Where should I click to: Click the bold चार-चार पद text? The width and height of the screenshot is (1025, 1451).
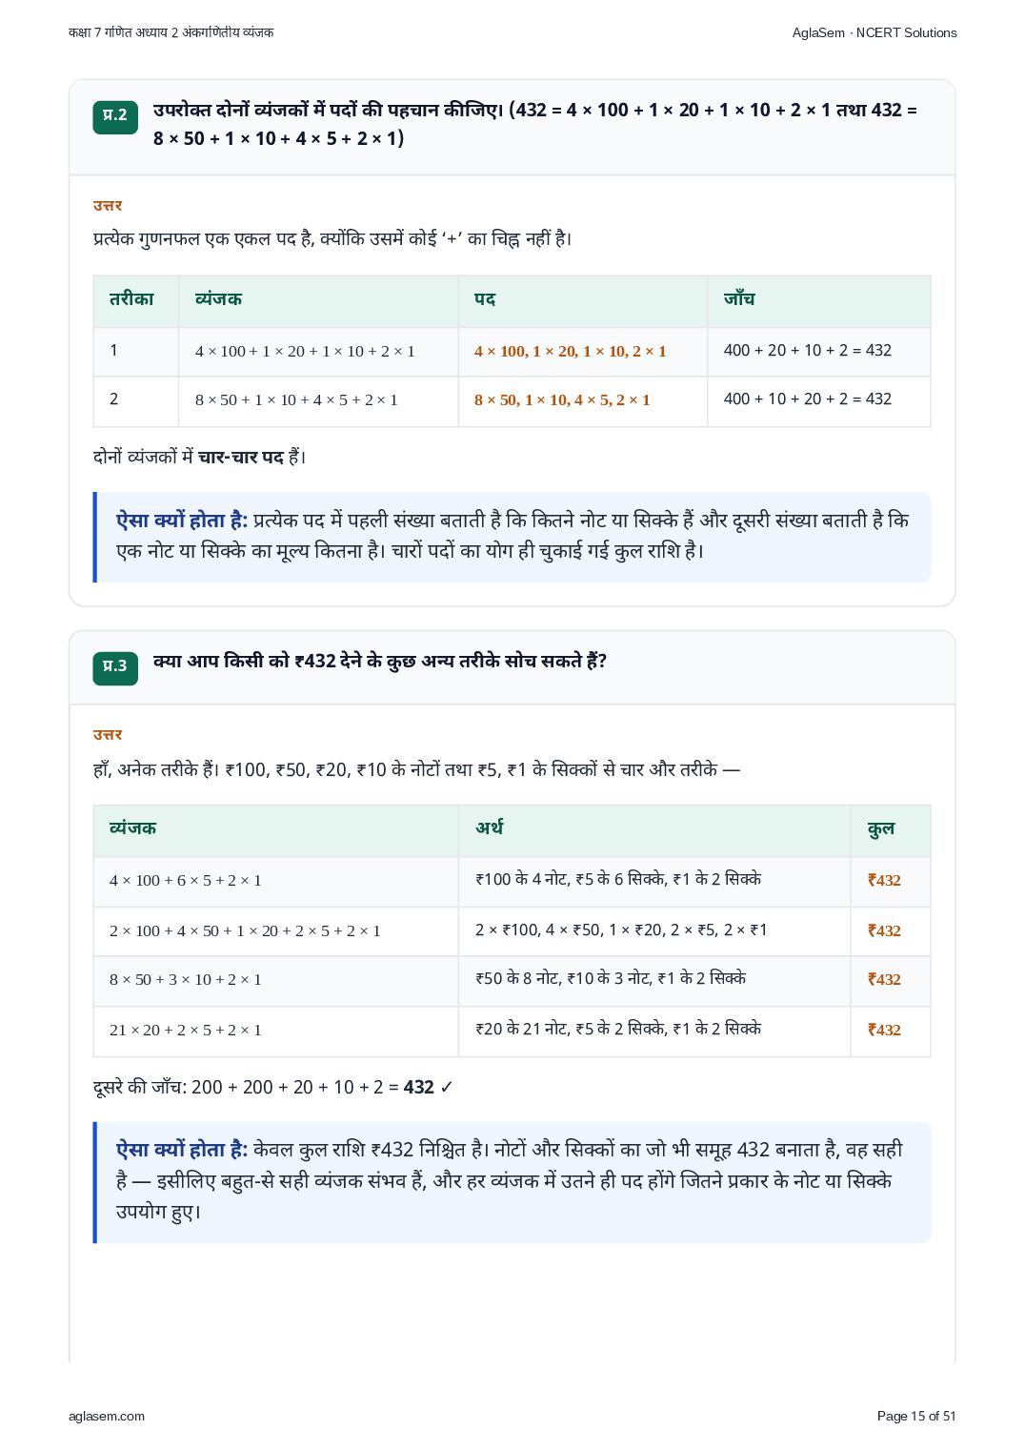click(x=241, y=458)
